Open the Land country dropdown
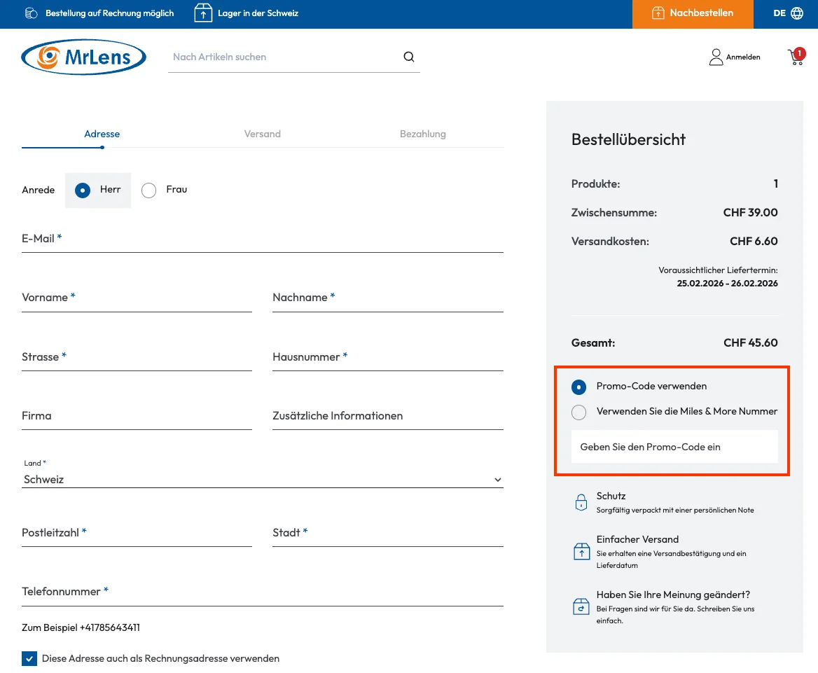 263,480
